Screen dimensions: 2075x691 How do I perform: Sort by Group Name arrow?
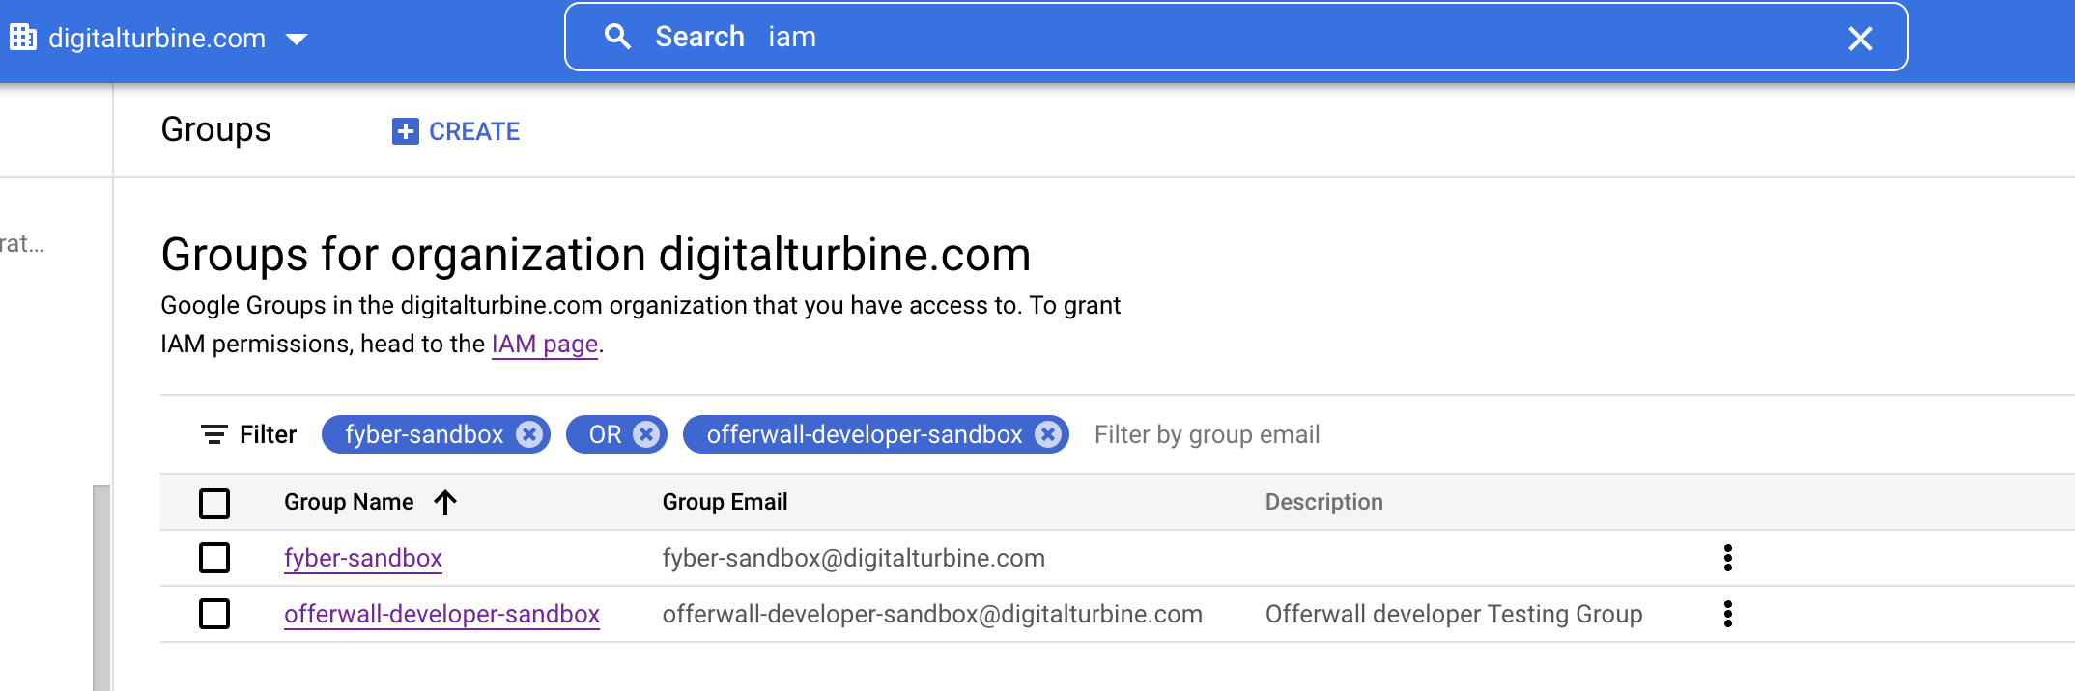445,502
